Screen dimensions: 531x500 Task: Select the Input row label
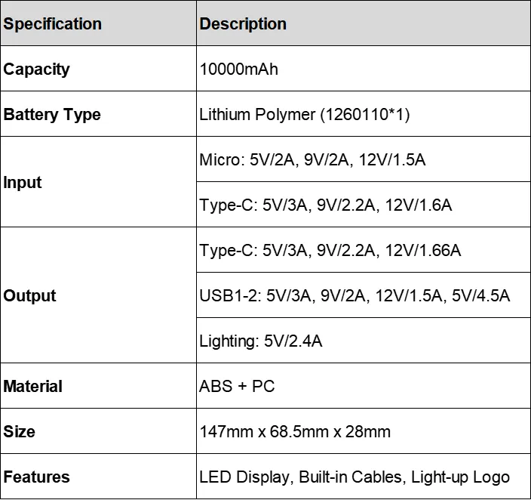tap(23, 183)
